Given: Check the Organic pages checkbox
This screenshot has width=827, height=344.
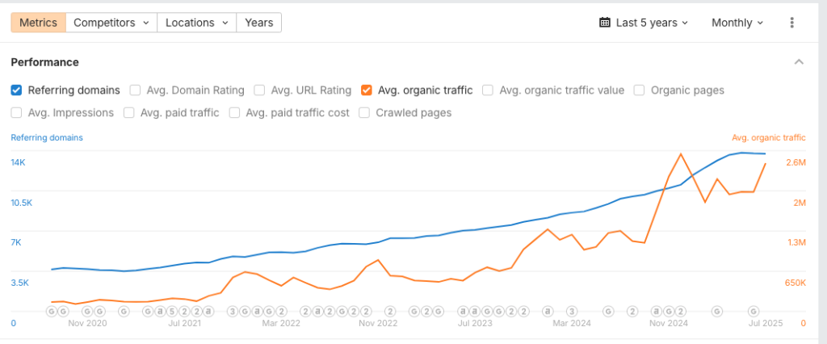Looking at the screenshot, I should pos(639,90).
